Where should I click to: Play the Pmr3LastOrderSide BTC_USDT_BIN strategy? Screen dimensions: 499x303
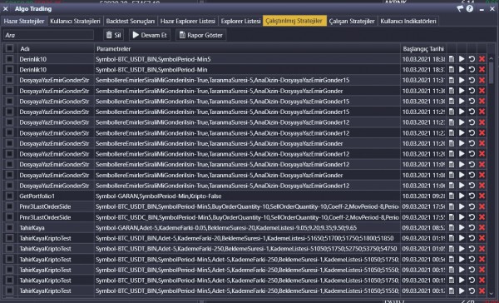click(x=462, y=206)
